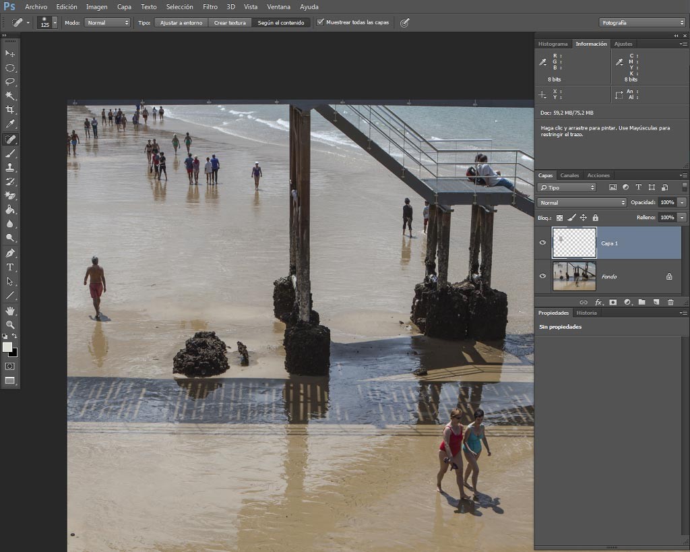
Task: Toggle lock layer position
Action: point(583,218)
